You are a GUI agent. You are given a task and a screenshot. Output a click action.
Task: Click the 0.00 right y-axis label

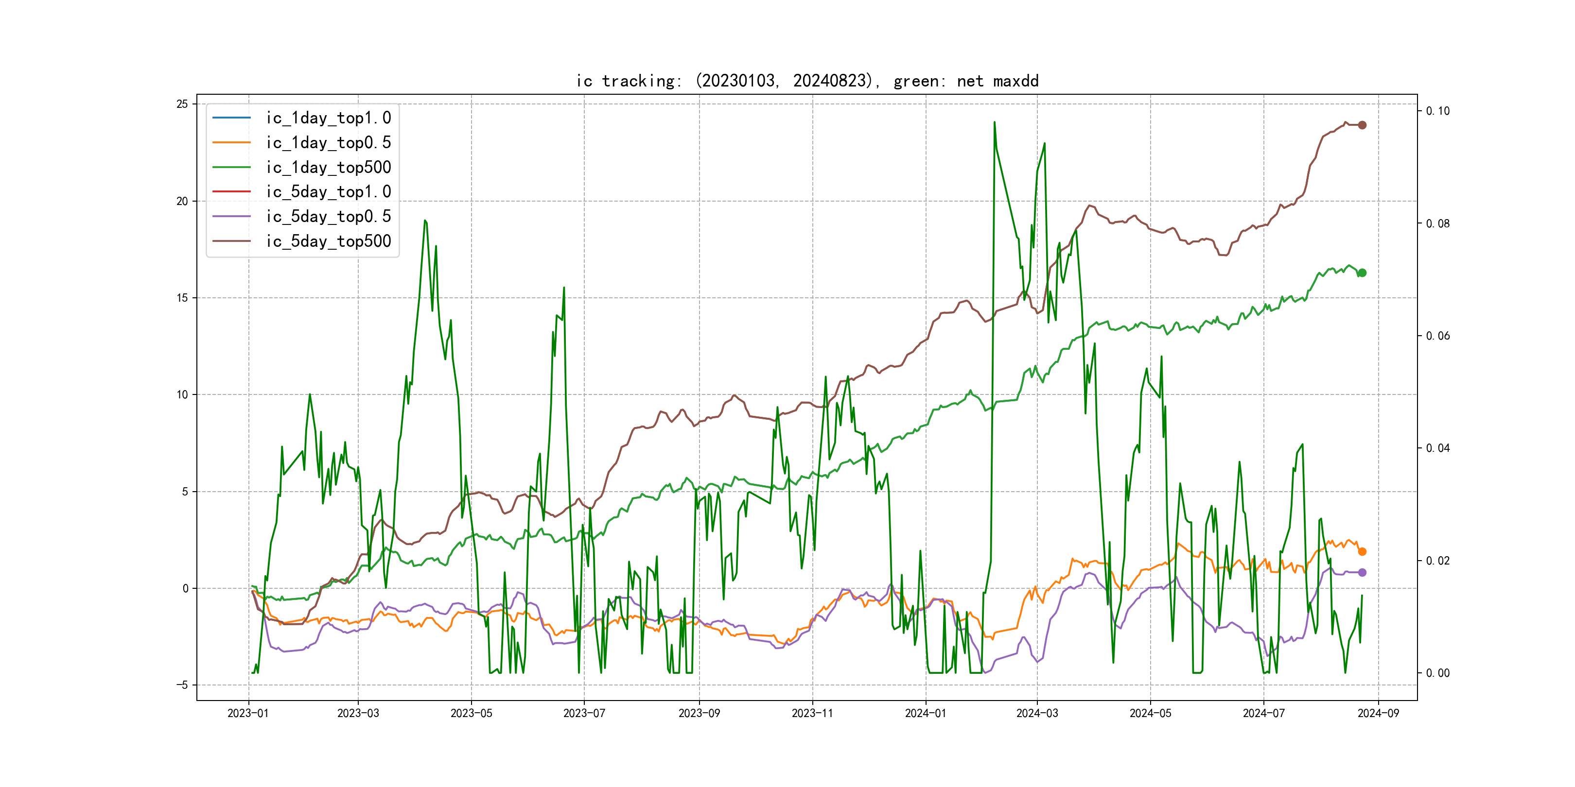click(x=1437, y=673)
